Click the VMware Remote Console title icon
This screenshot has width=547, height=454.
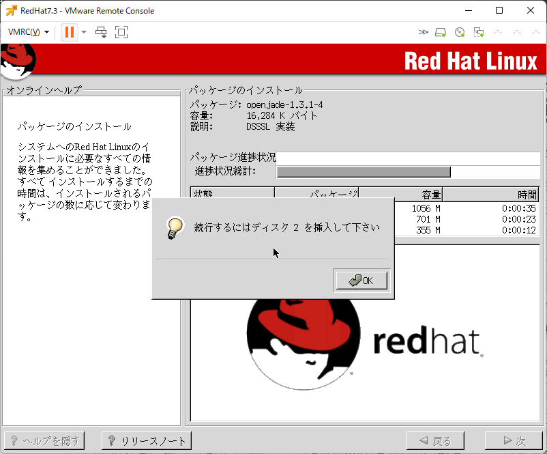(11, 10)
